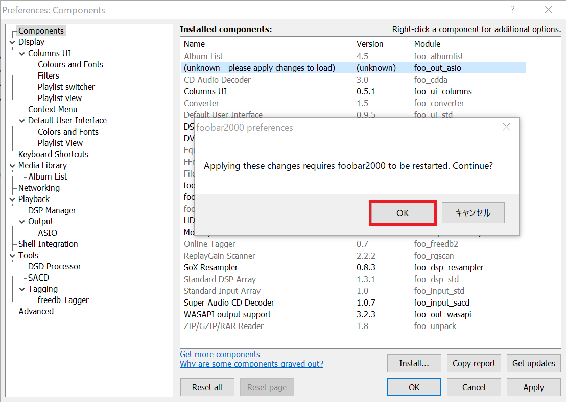Viewport: 566px width, 402px height.
Task: Open the Filters page
Action: point(49,76)
